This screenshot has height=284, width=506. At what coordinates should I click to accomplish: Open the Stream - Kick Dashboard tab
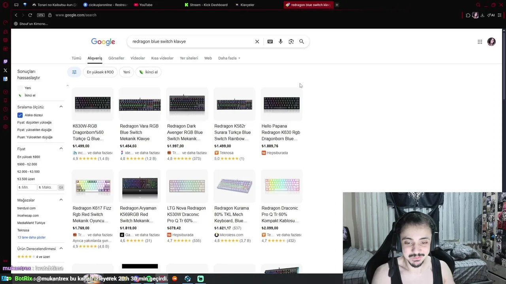[x=206, y=5]
